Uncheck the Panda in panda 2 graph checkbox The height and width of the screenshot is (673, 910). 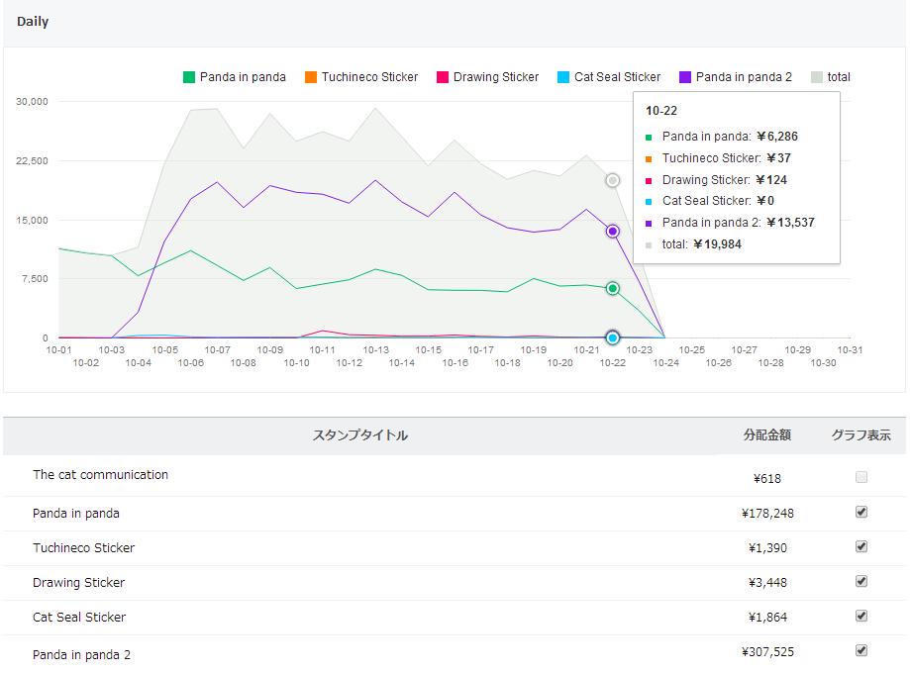pos(861,650)
